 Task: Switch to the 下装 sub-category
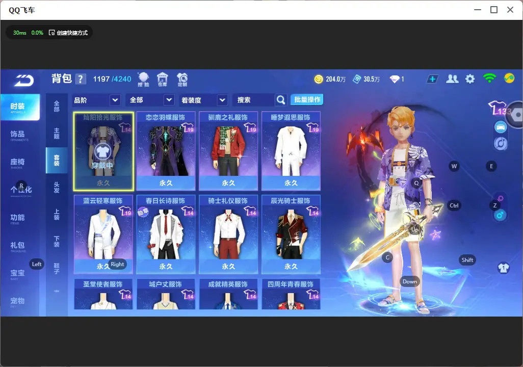57,242
